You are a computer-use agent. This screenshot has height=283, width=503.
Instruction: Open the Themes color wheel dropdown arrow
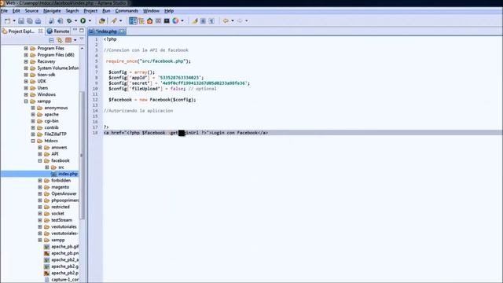click(182, 21)
